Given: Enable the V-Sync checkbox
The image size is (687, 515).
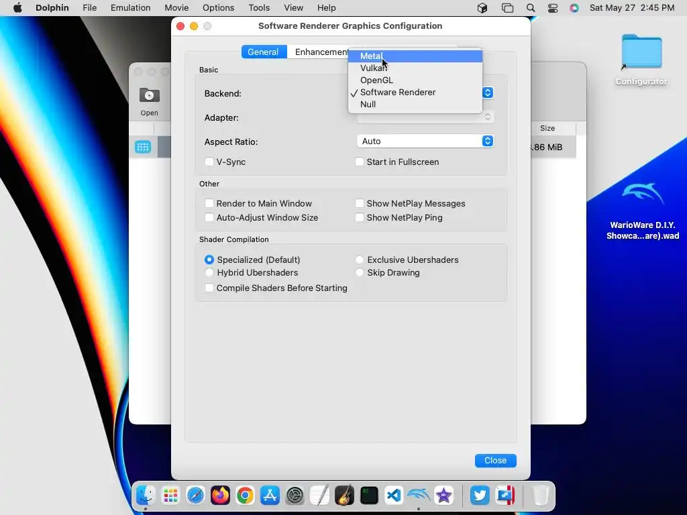Looking at the screenshot, I should [x=209, y=162].
